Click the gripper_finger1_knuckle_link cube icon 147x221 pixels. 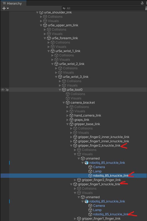pyautogui.click(x=75, y=184)
